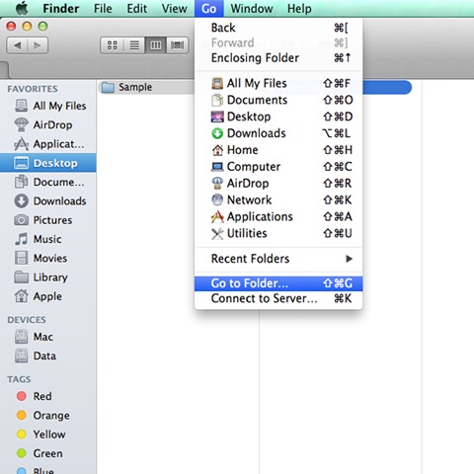Click the forward navigation arrow button

(x=38, y=45)
